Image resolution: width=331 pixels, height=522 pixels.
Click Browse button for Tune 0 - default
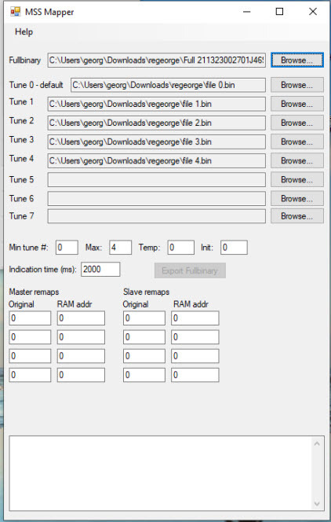[x=297, y=85]
